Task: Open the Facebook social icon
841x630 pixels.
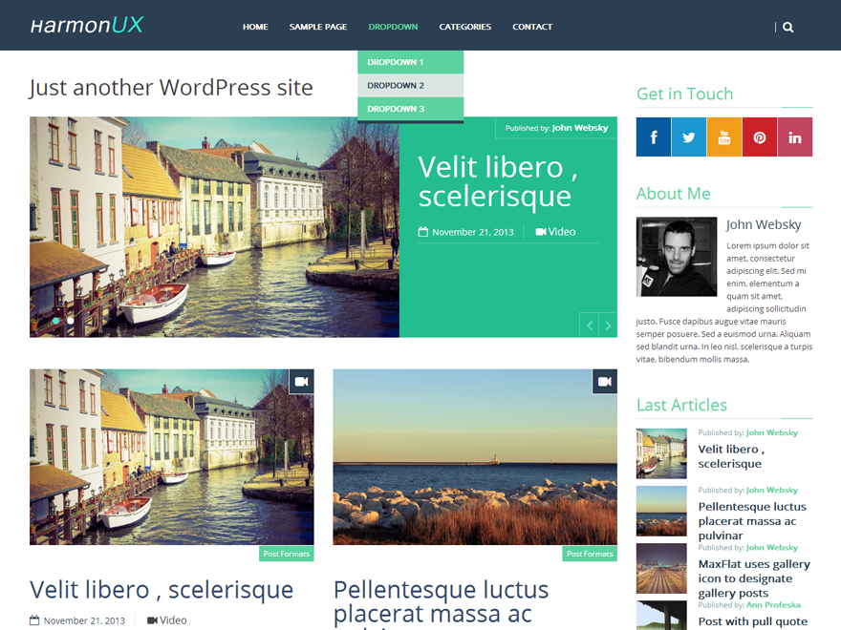Action: [x=653, y=136]
